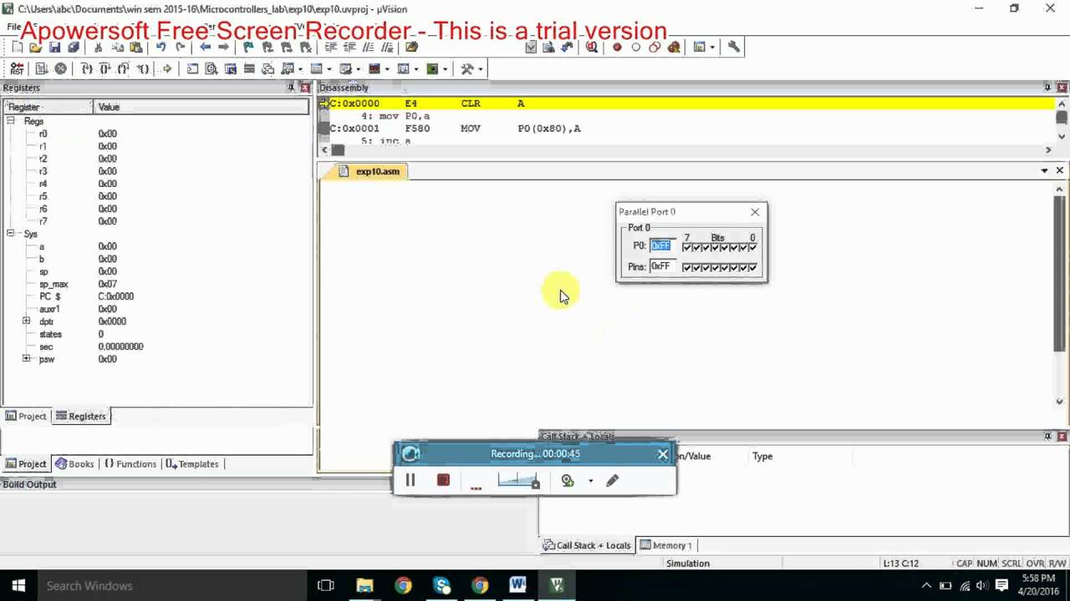Insert breakpoint with solid red dot icon

coord(617,47)
